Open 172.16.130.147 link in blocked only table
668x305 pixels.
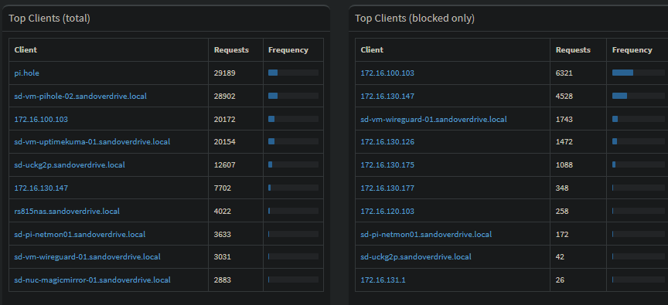pos(387,97)
